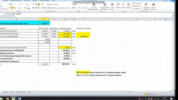This screenshot has height=100, width=178.
Task: Open the font size dropdown
Action: tap(25, 4)
